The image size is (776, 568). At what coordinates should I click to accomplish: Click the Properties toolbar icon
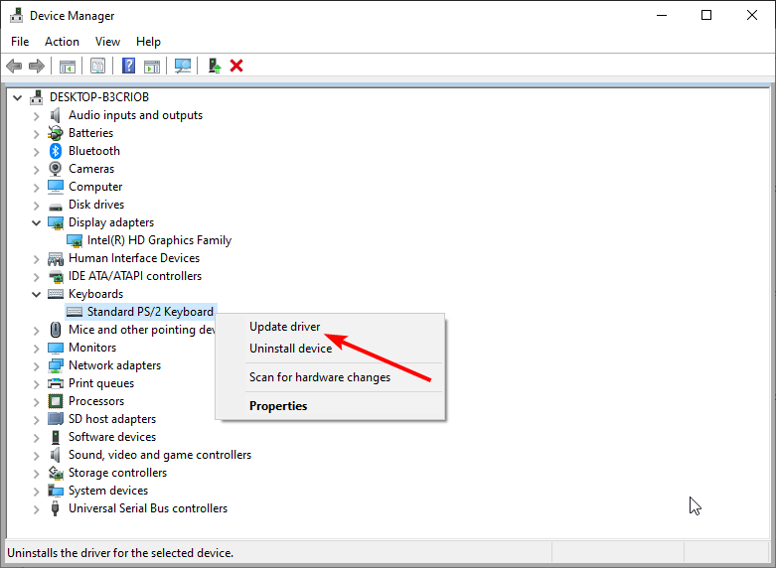(98, 66)
